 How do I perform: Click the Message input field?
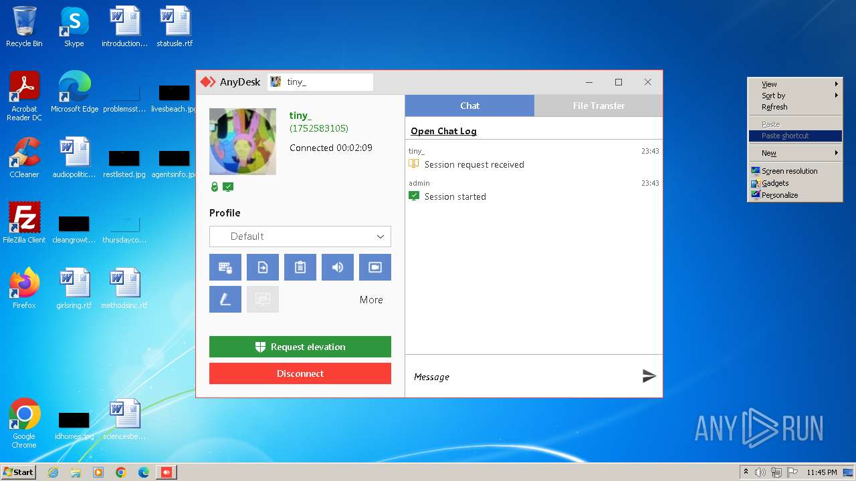tap(522, 377)
